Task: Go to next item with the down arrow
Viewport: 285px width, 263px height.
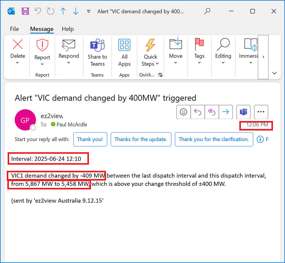Action: tap(76, 11)
